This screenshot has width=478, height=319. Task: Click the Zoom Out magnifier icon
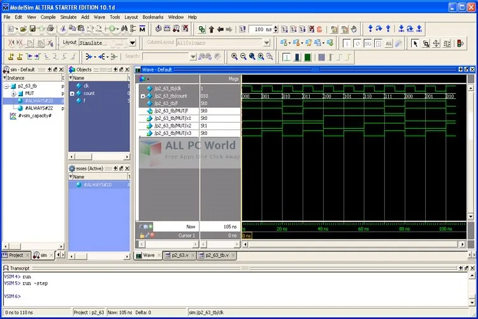(243, 56)
